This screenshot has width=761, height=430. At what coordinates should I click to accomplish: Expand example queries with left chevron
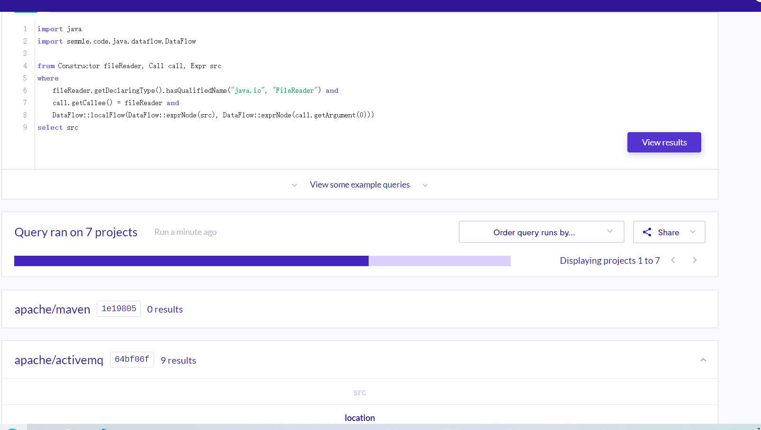(294, 185)
